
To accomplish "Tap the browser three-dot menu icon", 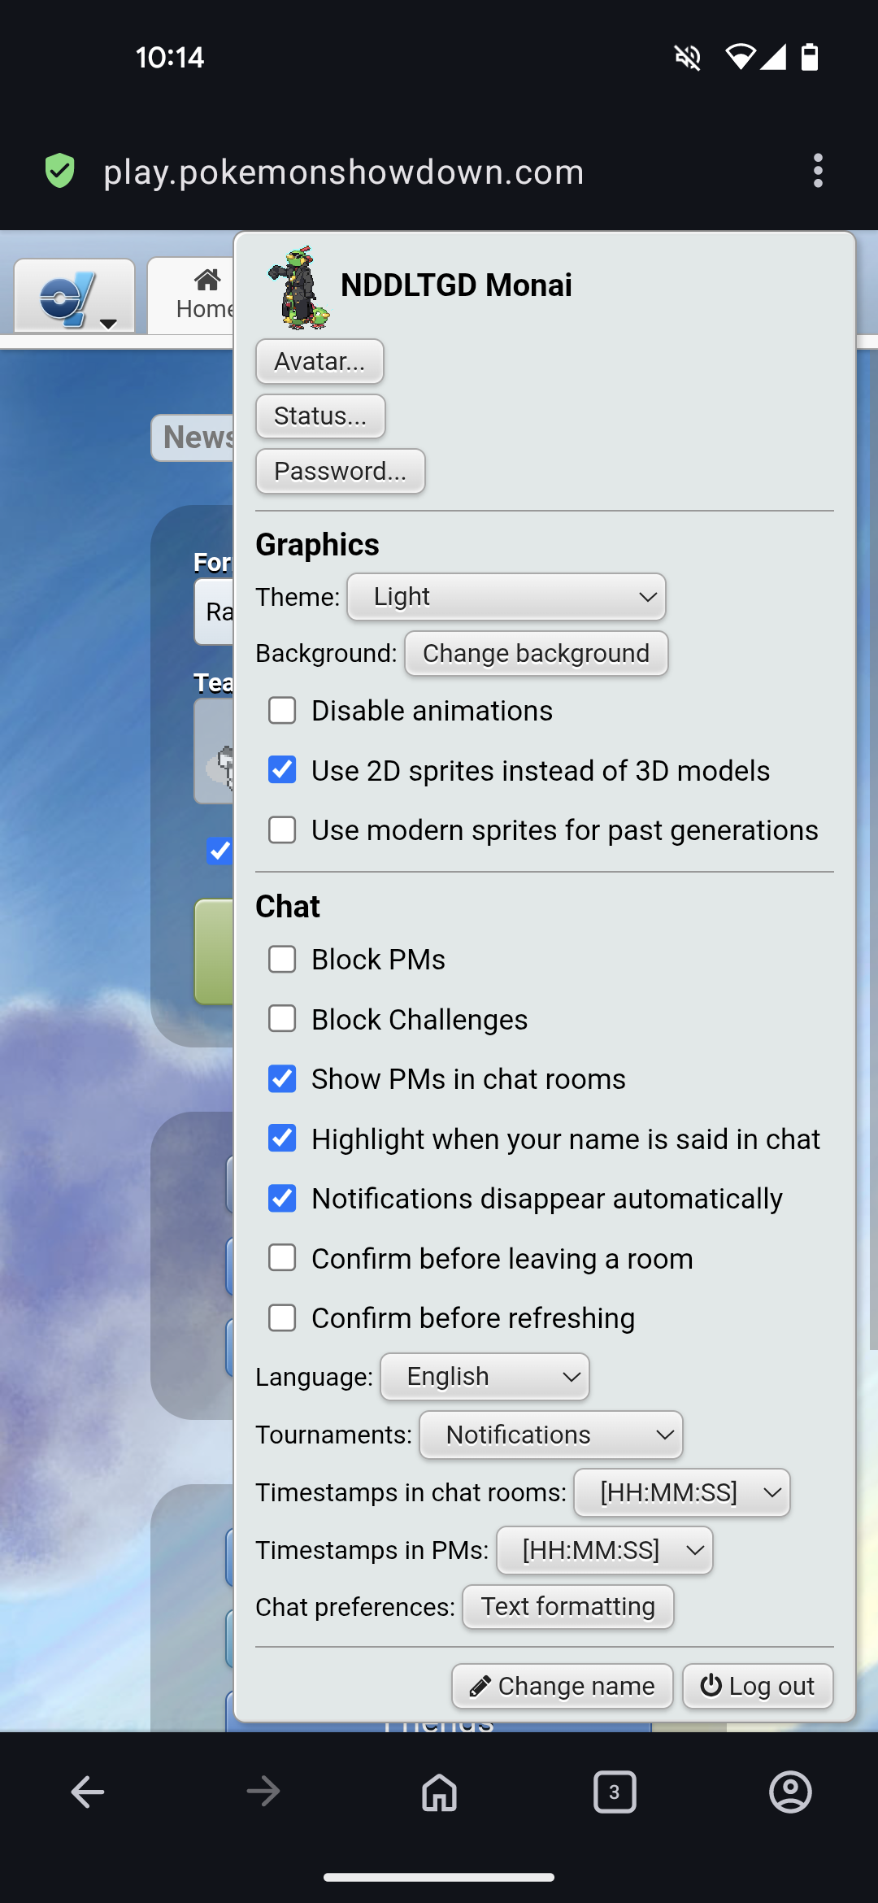I will [x=818, y=171].
